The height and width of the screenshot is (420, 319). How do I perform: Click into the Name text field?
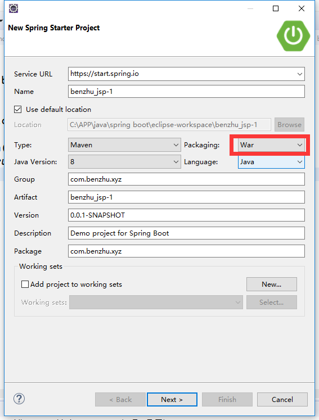(x=186, y=91)
